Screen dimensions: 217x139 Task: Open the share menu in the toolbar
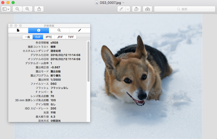pos(39,9)
